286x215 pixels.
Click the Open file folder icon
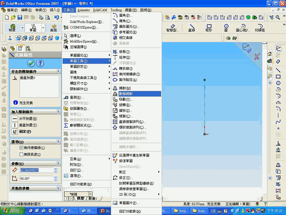pyautogui.click(x=13, y=17)
